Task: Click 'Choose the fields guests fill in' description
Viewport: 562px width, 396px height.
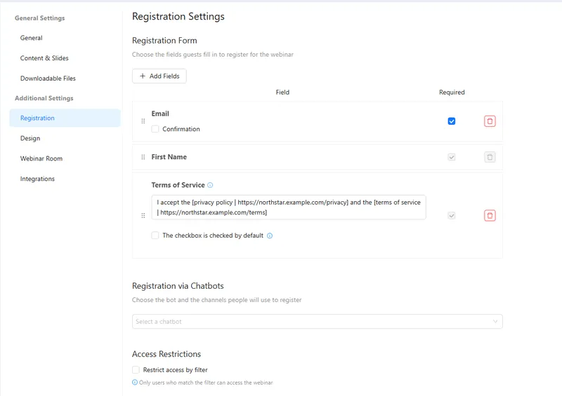Action: (x=213, y=55)
